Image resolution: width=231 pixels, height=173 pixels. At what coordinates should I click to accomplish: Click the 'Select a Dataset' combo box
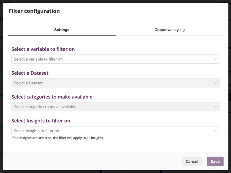click(115, 83)
